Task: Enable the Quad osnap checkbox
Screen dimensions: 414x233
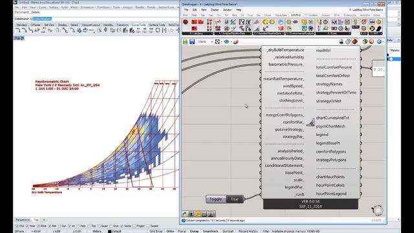Action: pyautogui.click(x=99, y=226)
